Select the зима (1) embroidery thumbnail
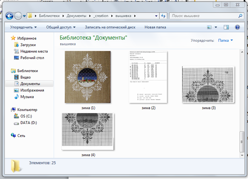The width and height of the screenshot is (248, 179). (88, 77)
